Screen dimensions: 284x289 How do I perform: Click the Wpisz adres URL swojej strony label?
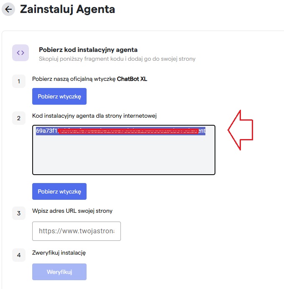tap(72, 211)
